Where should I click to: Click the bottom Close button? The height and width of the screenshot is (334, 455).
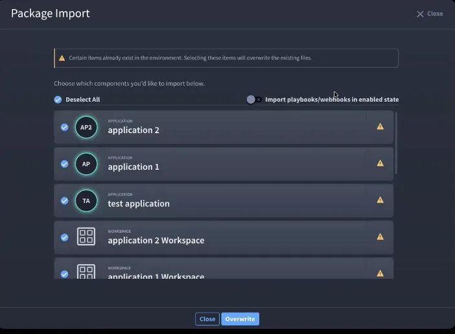207,319
